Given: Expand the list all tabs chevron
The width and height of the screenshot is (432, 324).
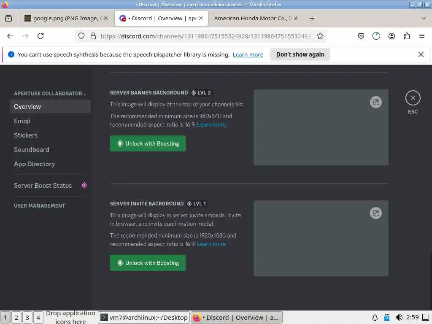Looking at the screenshot, I should [424, 19].
